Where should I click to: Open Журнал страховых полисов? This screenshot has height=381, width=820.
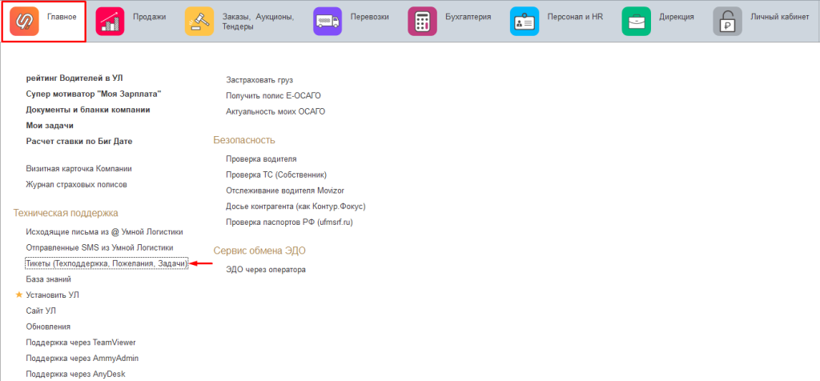(x=76, y=184)
